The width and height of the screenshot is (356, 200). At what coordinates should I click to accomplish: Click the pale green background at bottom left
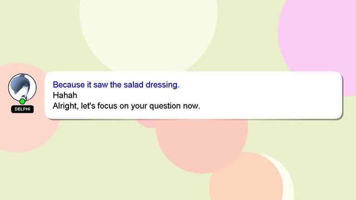click(68, 177)
